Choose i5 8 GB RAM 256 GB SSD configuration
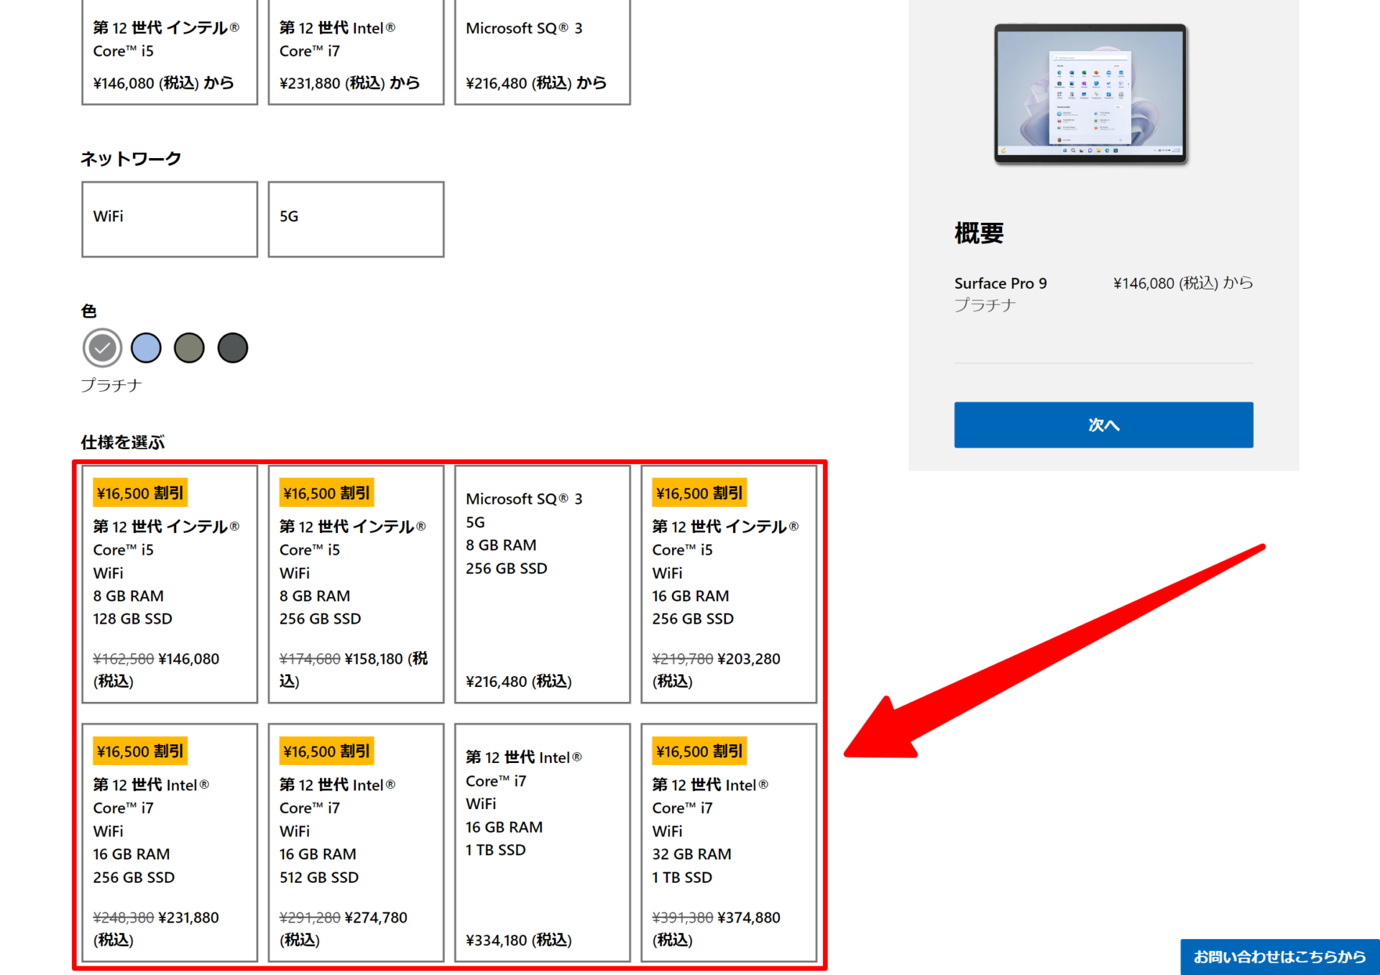 point(356,584)
